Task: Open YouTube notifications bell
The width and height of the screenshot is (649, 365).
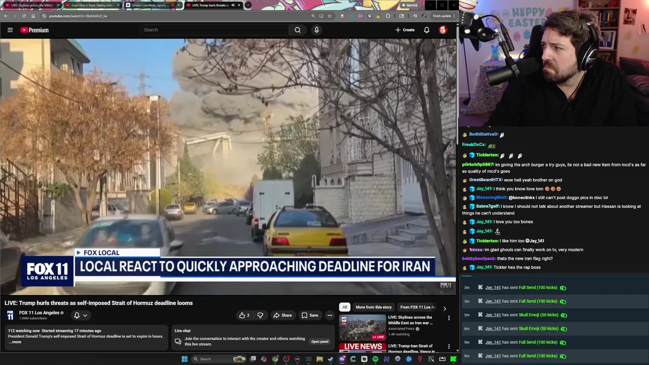Action: click(x=426, y=30)
